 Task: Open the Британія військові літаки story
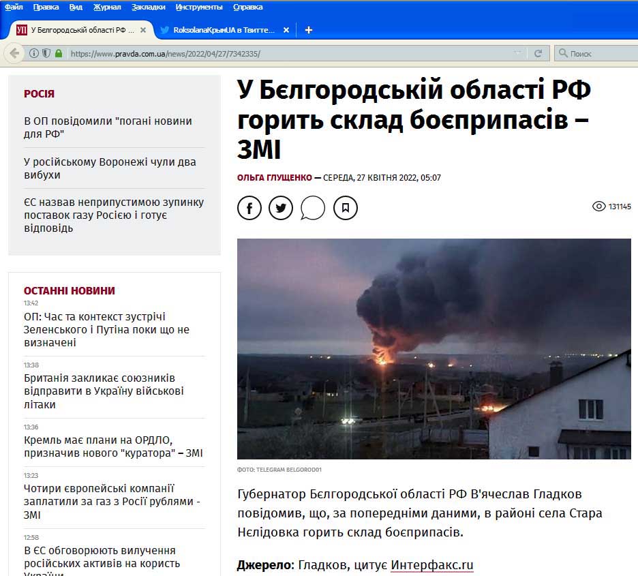click(104, 391)
